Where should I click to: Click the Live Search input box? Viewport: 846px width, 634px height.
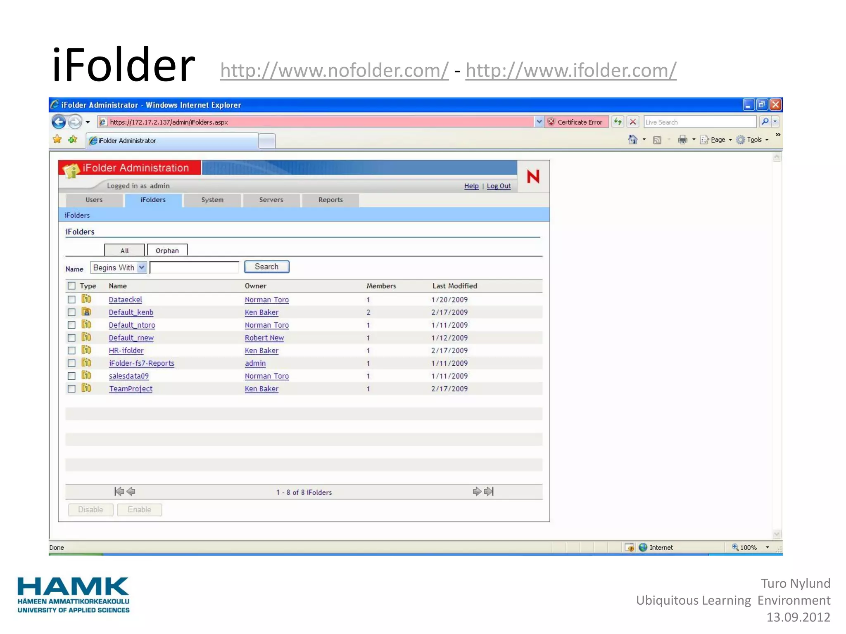click(x=700, y=122)
